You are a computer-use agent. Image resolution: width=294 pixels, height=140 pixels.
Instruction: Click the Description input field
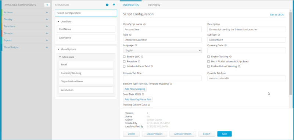pos(247,29)
